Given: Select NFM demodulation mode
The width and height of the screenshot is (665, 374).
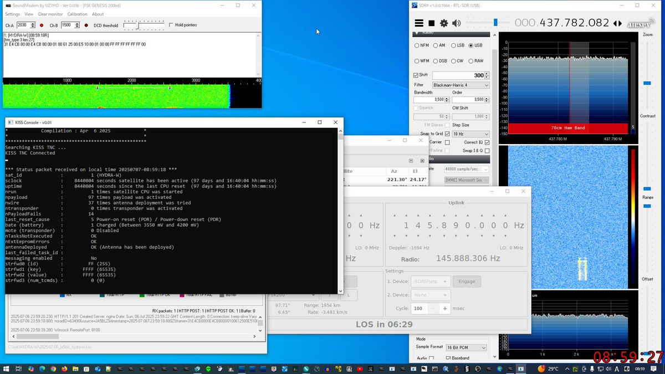Looking at the screenshot, I should tap(421, 45).
